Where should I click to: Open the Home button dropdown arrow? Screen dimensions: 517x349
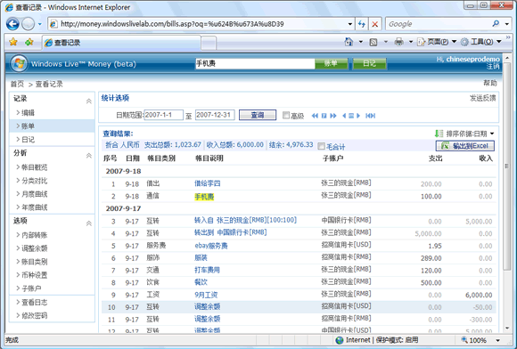point(360,42)
